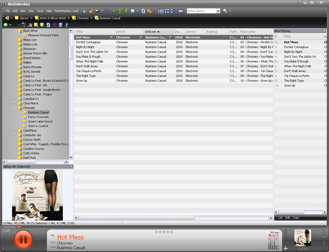Click the Copy button under Now Playing
The image size is (329, 252).
[296, 218]
